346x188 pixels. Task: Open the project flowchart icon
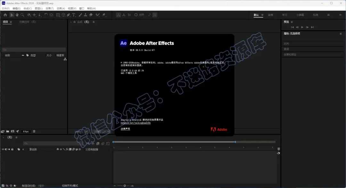[65, 59]
